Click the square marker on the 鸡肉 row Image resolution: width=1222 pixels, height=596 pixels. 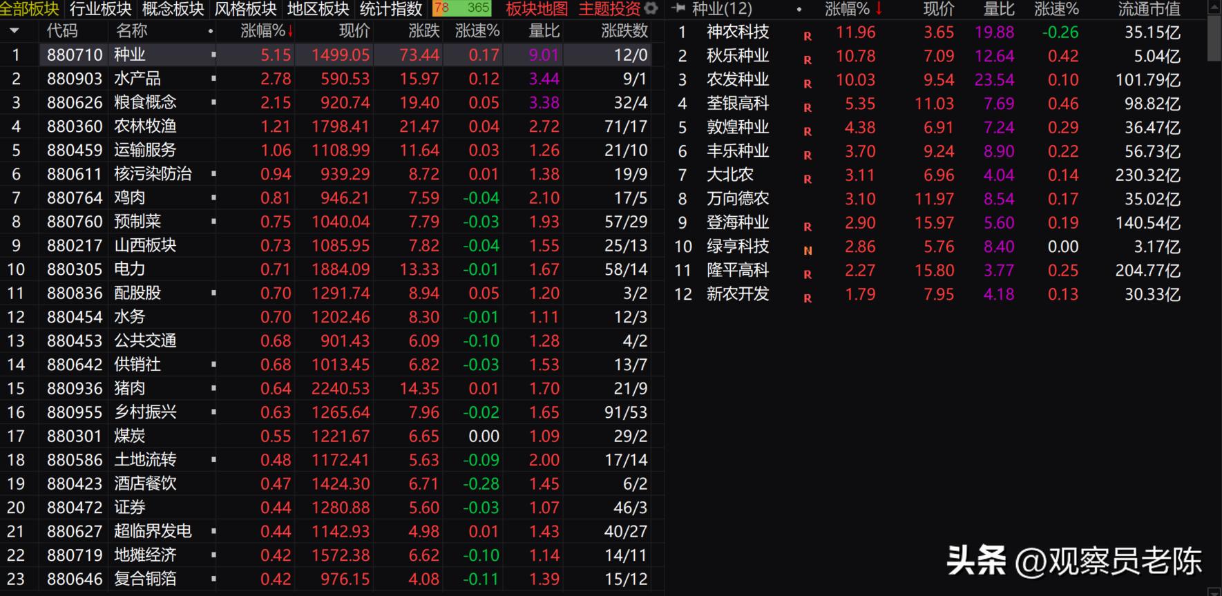213,198
